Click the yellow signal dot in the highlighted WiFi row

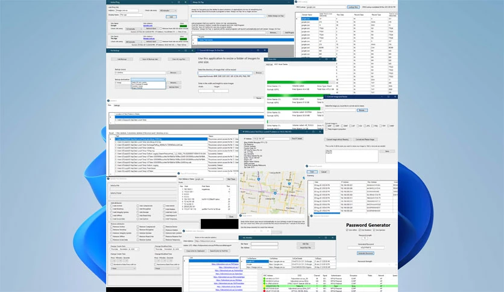[x=265, y=285]
